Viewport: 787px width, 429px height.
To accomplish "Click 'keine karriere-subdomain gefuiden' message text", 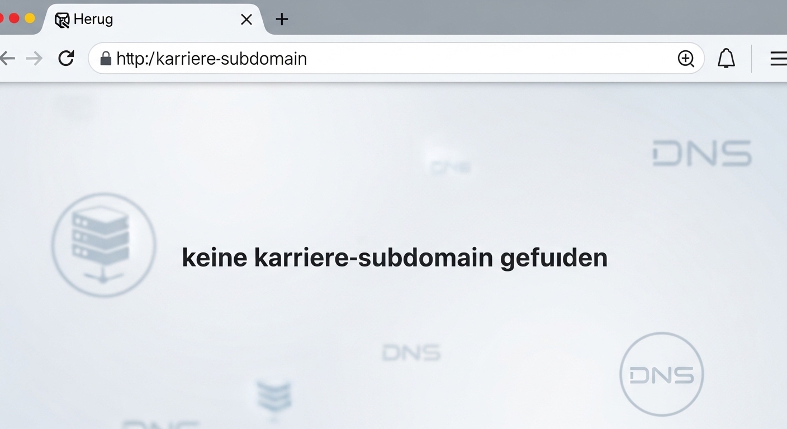I will (x=395, y=258).
